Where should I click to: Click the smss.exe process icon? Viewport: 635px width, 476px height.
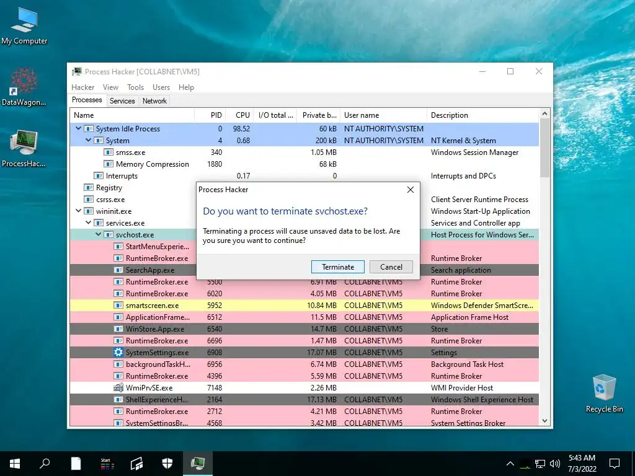click(x=108, y=152)
